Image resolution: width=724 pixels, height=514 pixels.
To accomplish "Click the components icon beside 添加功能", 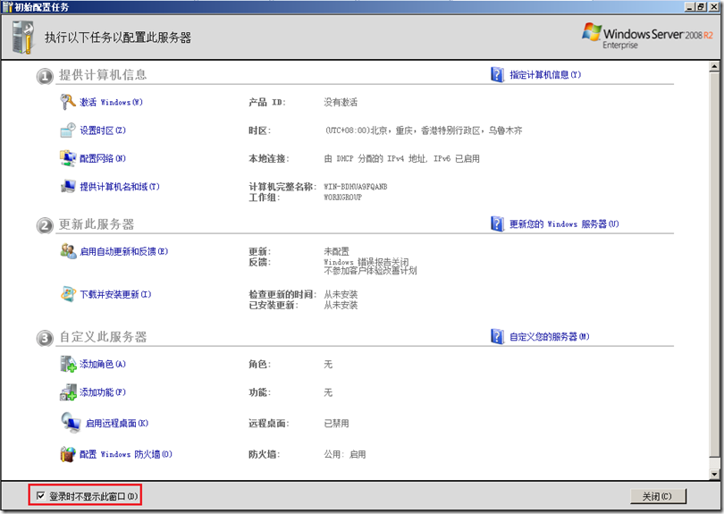I will point(68,392).
